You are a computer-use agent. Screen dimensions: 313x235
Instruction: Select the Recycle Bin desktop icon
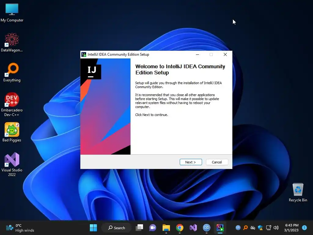coord(298,192)
